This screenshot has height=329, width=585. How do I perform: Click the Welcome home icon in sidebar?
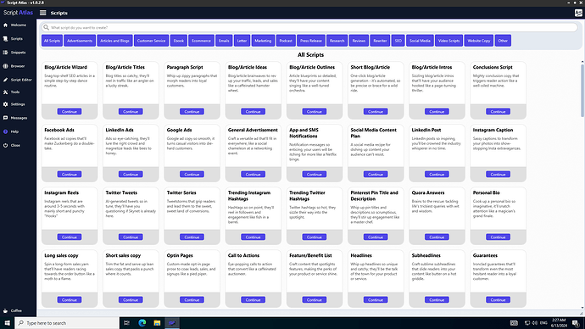point(5,25)
